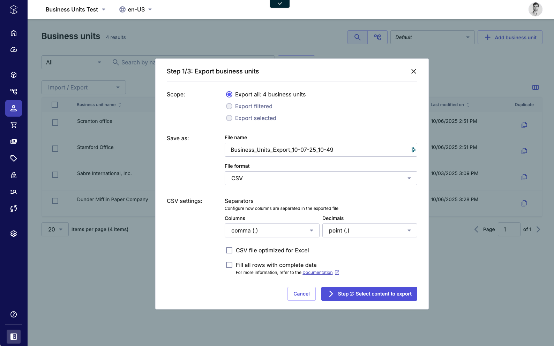Click the home icon in sidebar
554x346 pixels.
[14, 33]
